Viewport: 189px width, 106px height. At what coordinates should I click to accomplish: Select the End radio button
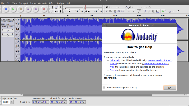[x=51, y=98]
